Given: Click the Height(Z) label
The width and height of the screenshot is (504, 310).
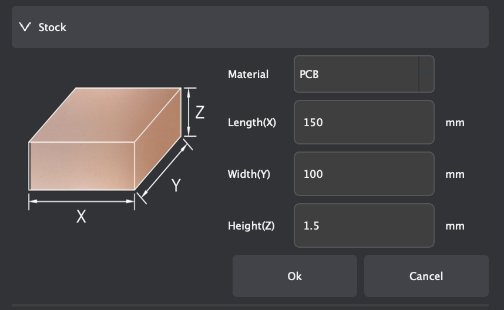Looking at the screenshot, I should pyautogui.click(x=251, y=226).
